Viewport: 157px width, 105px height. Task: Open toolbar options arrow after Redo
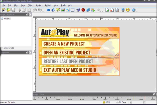tap(43, 11)
